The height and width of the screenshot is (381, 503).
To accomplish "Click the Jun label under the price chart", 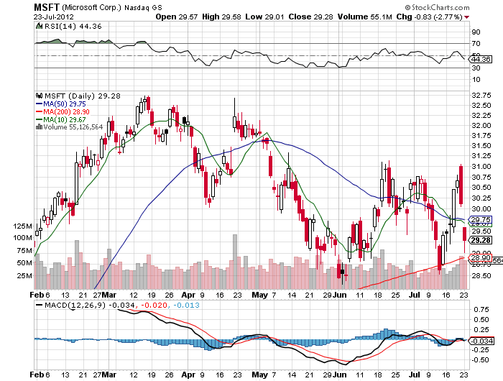I will [339, 295].
